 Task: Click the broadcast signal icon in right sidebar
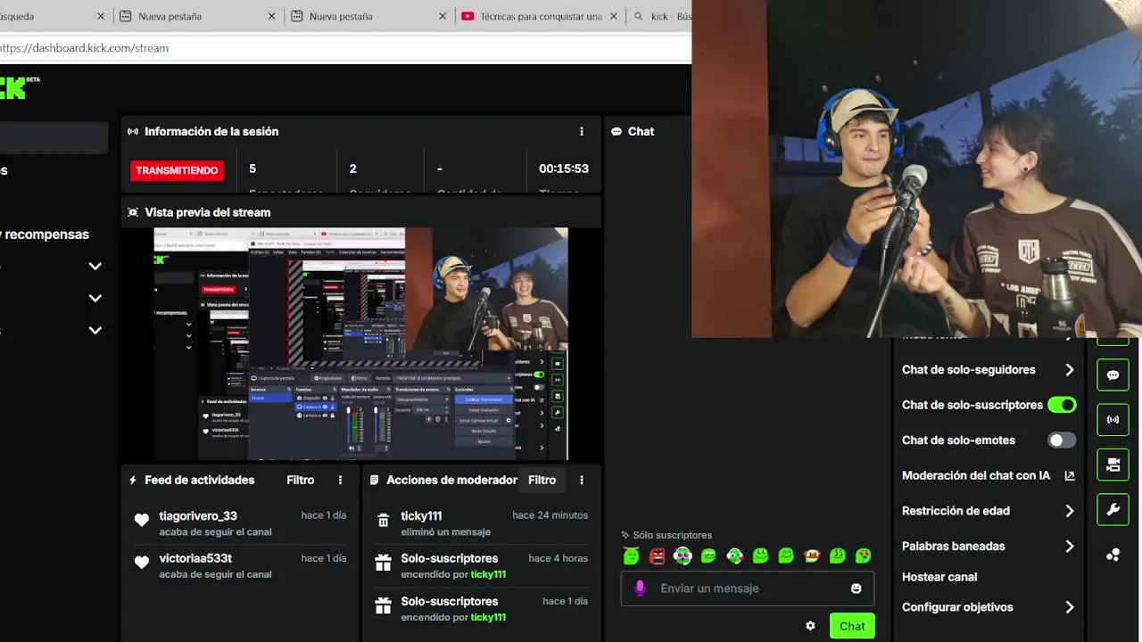1113,419
